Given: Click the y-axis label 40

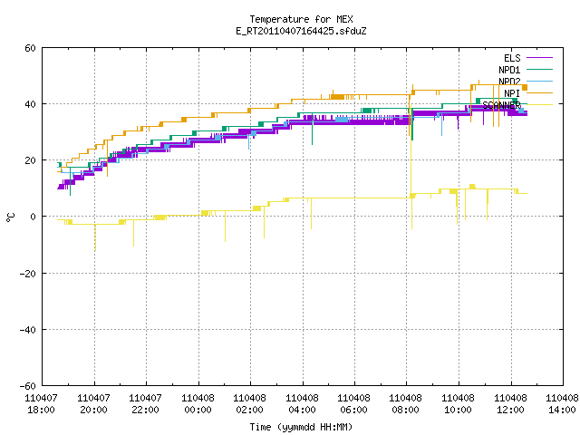Looking at the screenshot, I should pyautogui.click(x=30, y=104).
